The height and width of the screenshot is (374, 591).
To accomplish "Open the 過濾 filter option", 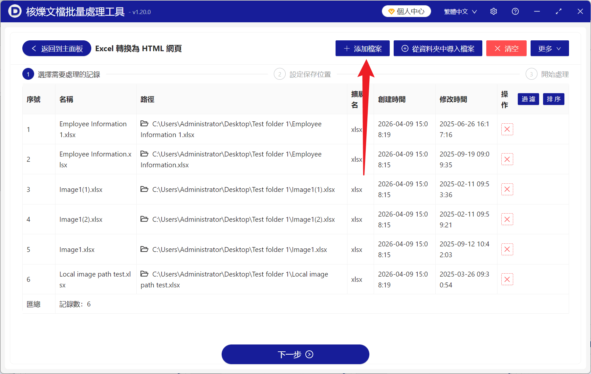I will pos(528,99).
